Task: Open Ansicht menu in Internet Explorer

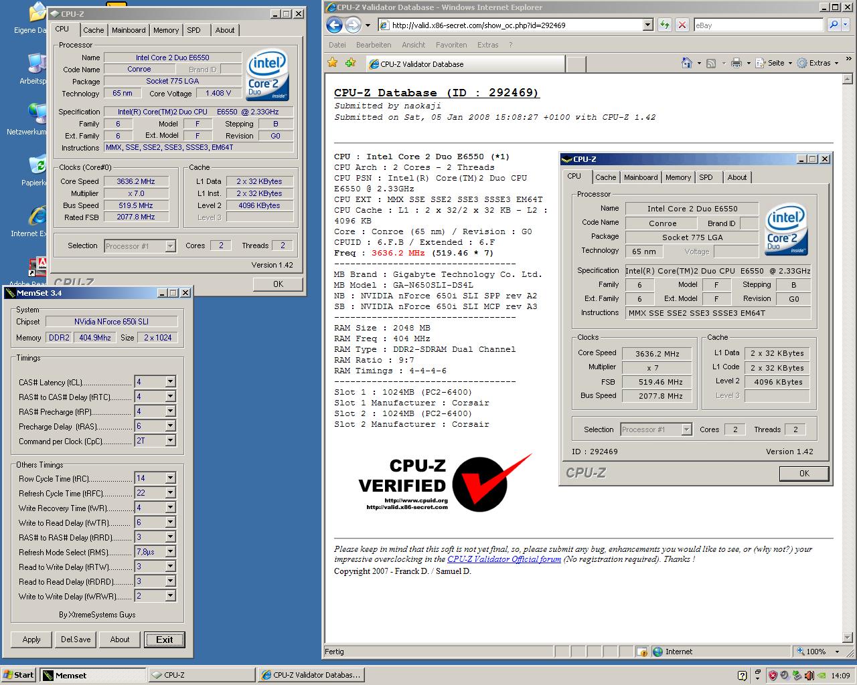Action: 414,45
